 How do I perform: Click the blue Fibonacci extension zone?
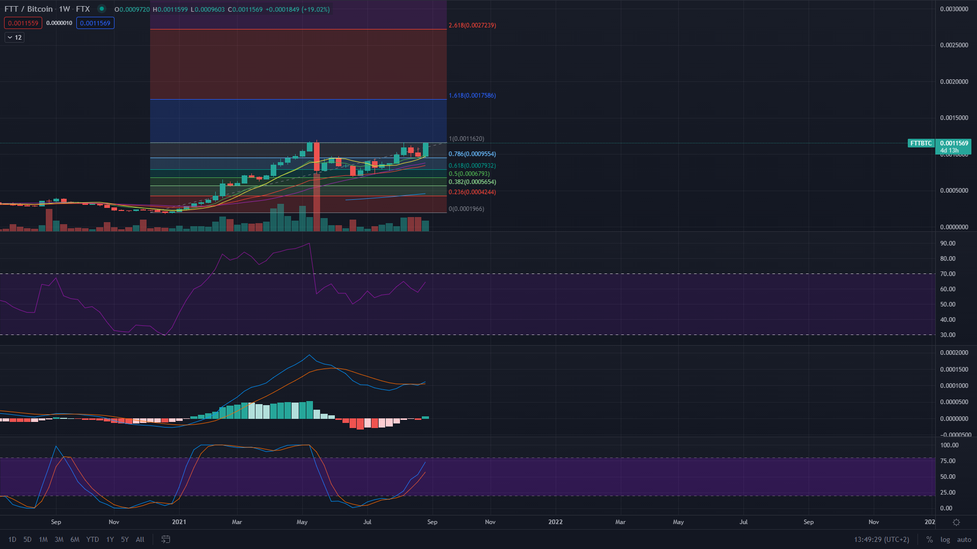(298, 121)
